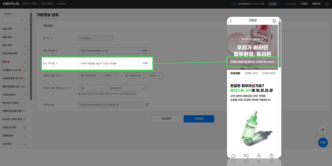Open external link icon for 브랜드샵 관리
Screen dimensions: 332x166
[x=25, y=127]
